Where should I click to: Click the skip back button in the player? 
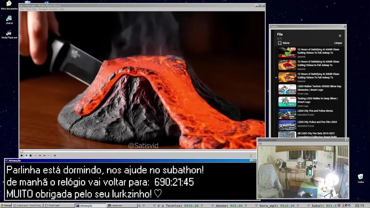coord(36,155)
